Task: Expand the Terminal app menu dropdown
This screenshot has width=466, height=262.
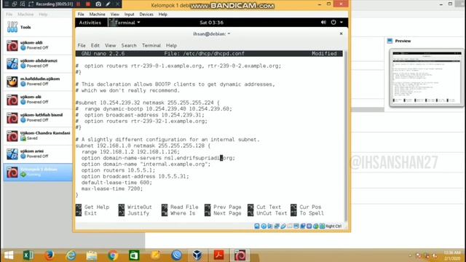Action: [x=125, y=23]
